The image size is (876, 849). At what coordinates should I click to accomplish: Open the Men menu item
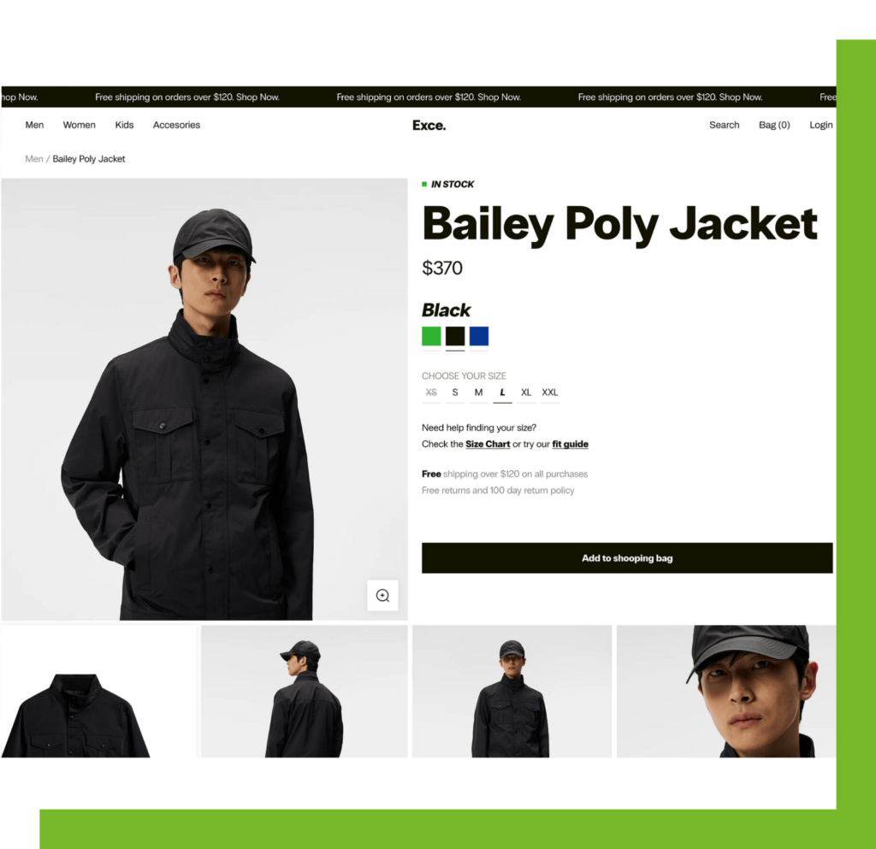pos(34,125)
